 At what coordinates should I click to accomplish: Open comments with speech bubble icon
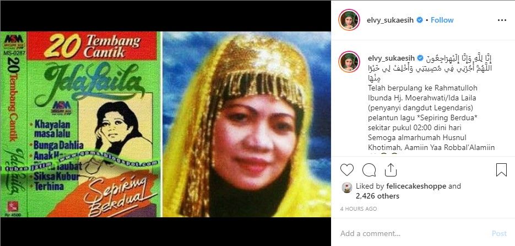click(x=369, y=170)
